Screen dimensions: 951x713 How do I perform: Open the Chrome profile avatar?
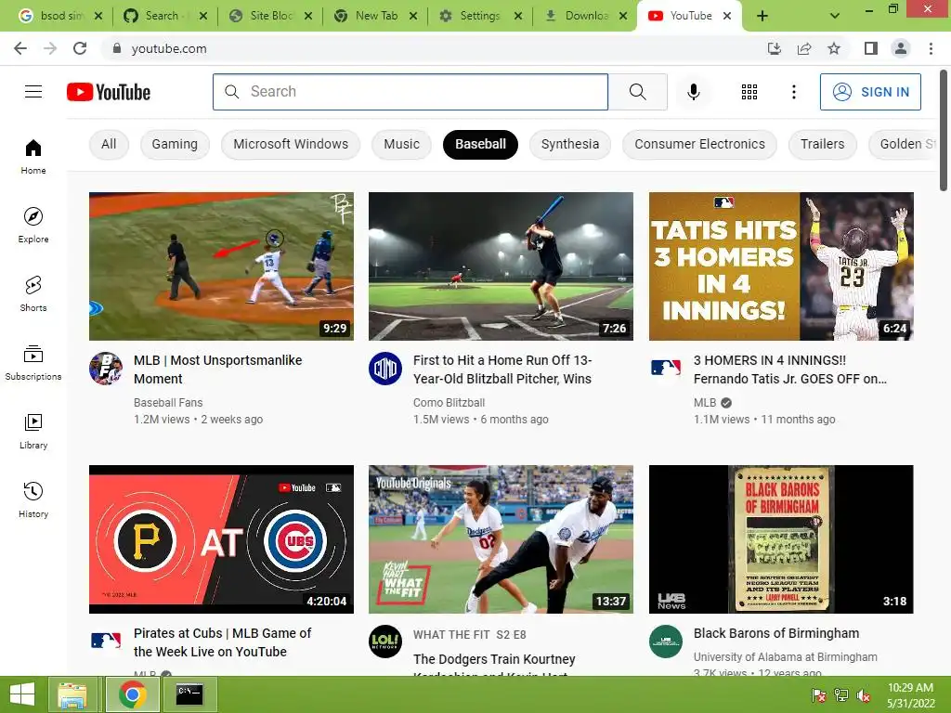click(x=901, y=48)
